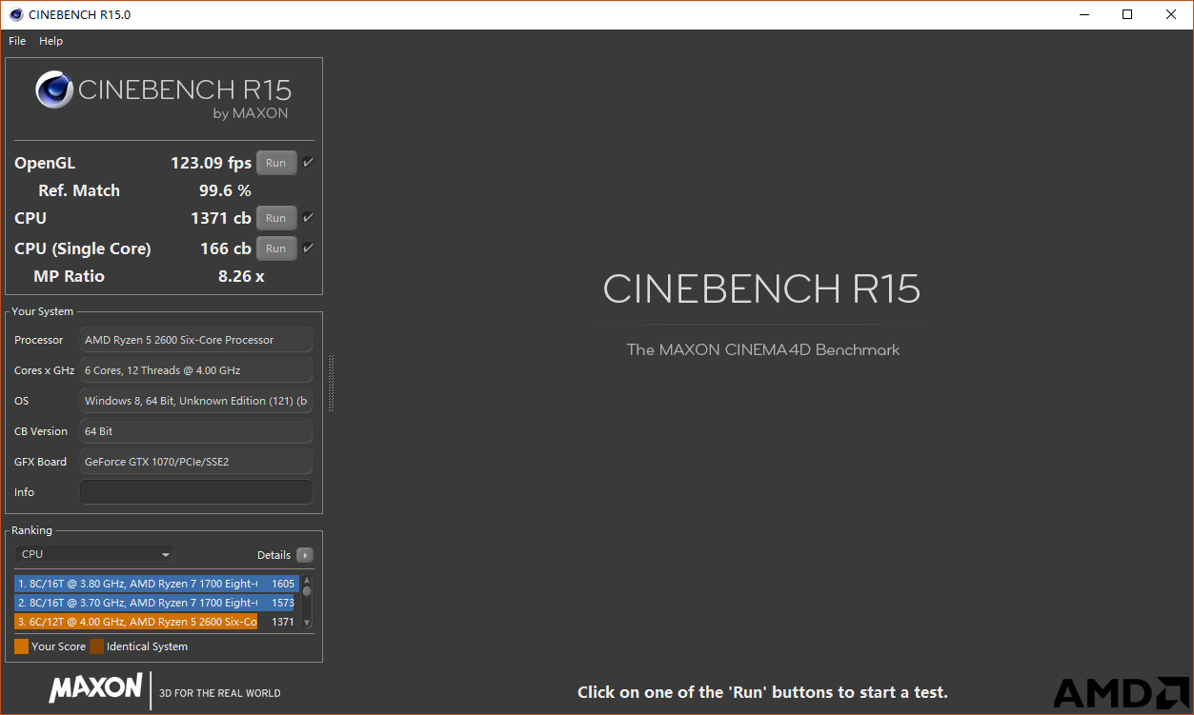
Task: Click the Ref. Match value 99.6 %
Action: click(x=225, y=190)
